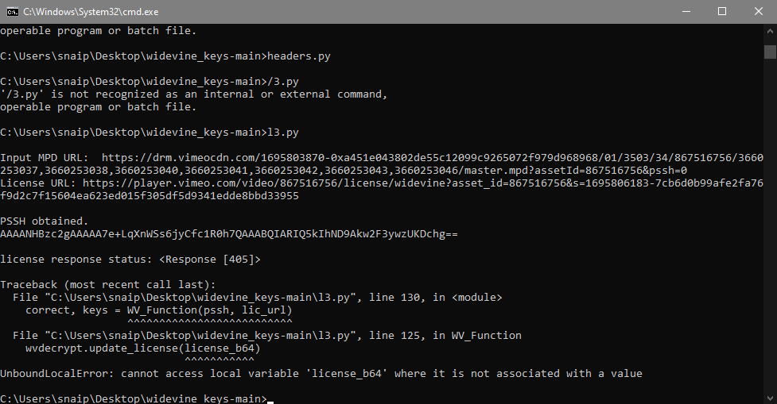Screen dimensions: 777x404
Task: Maximize the cmd.exe window
Action: click(722, 11)
